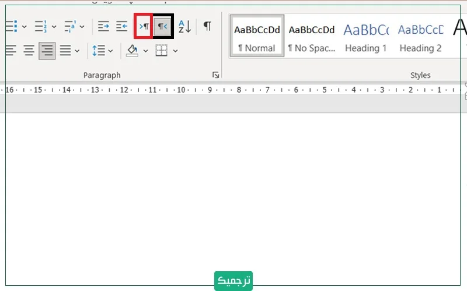This screenshot has width=467, height=291.
Task: Apply the Heading 1 style
Action: 366,37
